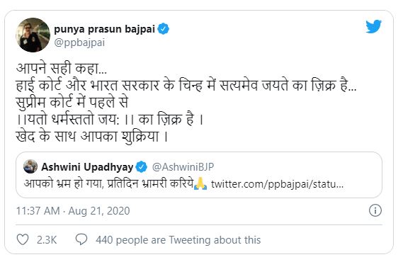Visit the @AshwiniBJP handle
This screenshot has width=403, height=262.
183,167
